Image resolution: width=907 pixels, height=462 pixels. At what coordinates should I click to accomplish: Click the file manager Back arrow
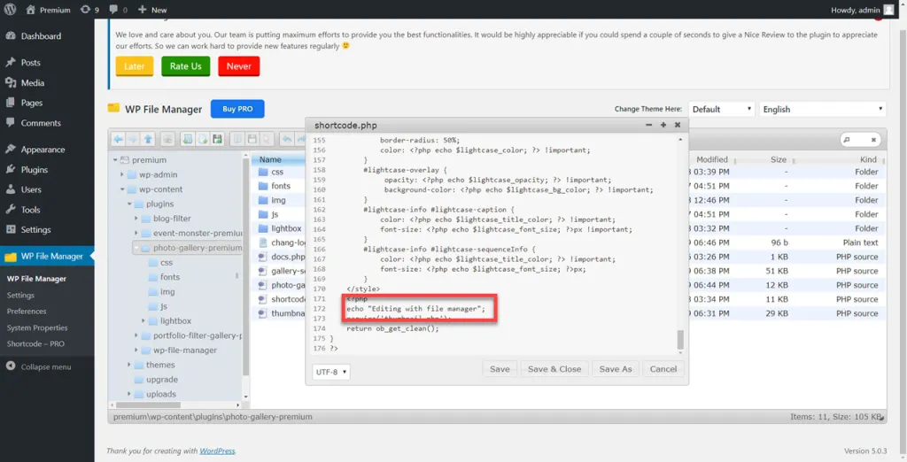(118, 139)
